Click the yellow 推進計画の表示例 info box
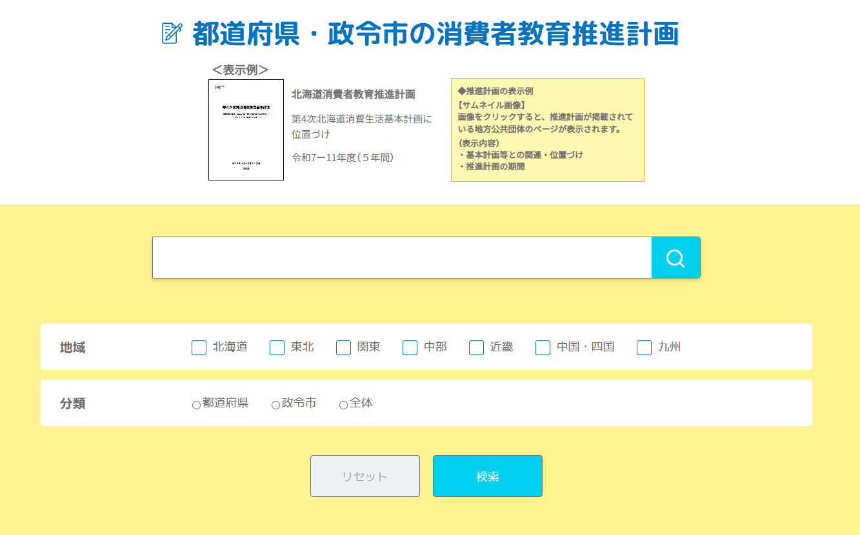This screenshot has height=535, width=860. pos(547,130)
